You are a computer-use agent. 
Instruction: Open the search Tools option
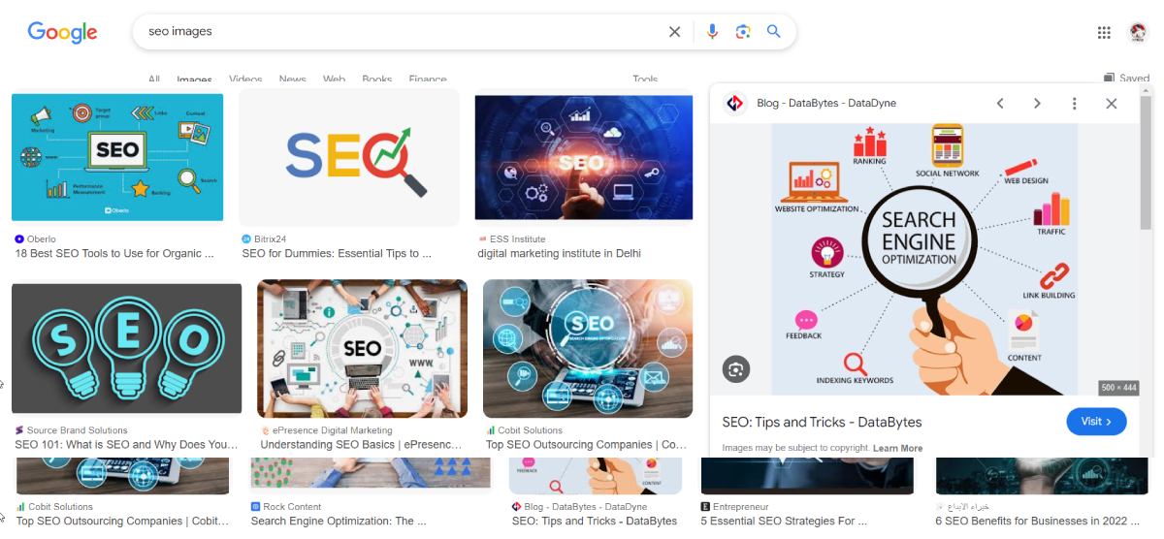coord(645,79)
